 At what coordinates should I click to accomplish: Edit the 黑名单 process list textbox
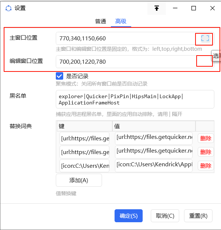click(x=135, y=99)
